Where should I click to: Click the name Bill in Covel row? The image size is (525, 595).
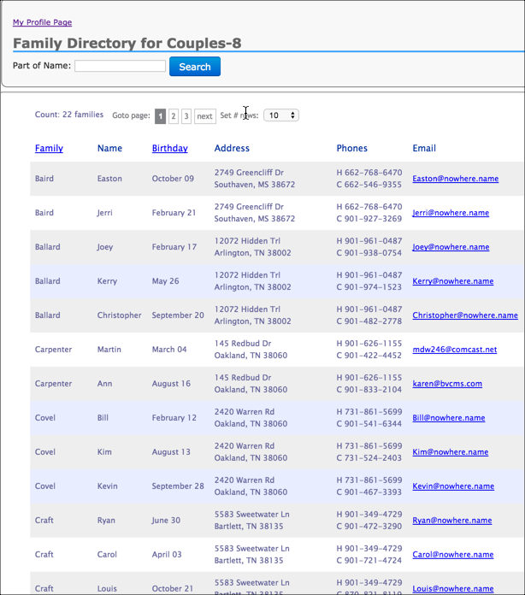tap(103, 417)
